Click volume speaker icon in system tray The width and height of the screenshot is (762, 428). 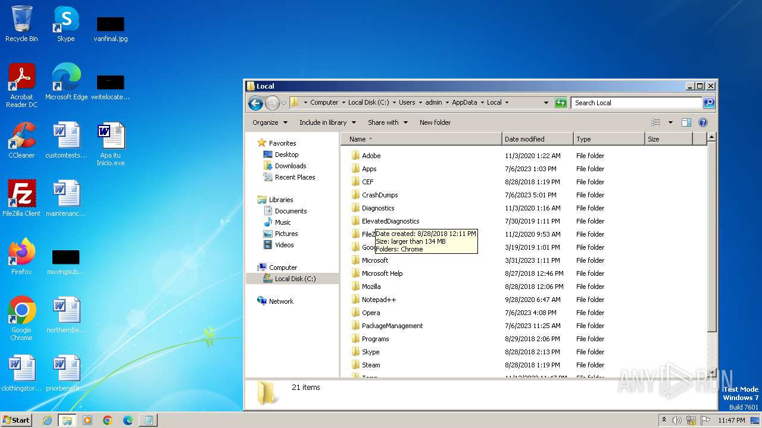[x=677, y=420]
